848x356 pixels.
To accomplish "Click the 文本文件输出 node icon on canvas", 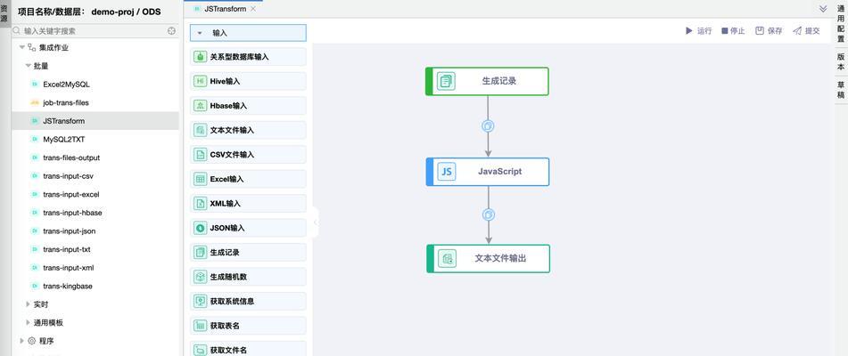I will 448,258.
